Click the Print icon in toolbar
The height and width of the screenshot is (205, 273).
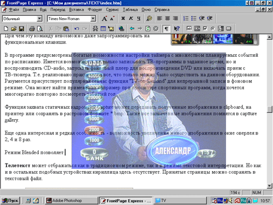click(x=32, y=28)
